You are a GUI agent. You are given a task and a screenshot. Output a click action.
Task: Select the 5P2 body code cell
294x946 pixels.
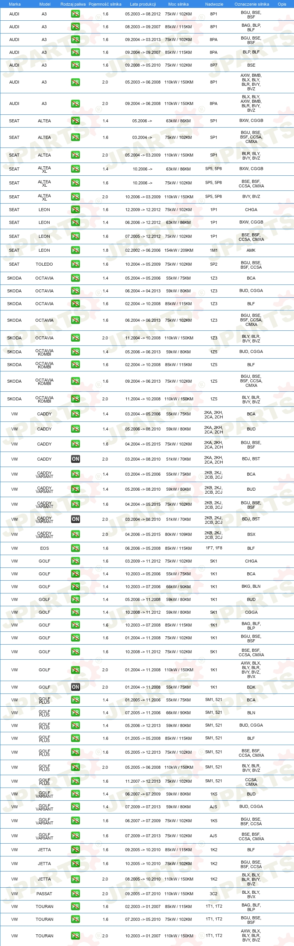point(214,264)
